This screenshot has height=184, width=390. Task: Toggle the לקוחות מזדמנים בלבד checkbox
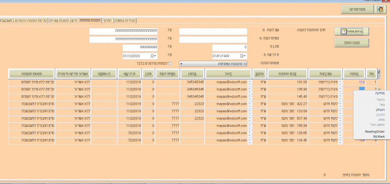coord(170,63)
